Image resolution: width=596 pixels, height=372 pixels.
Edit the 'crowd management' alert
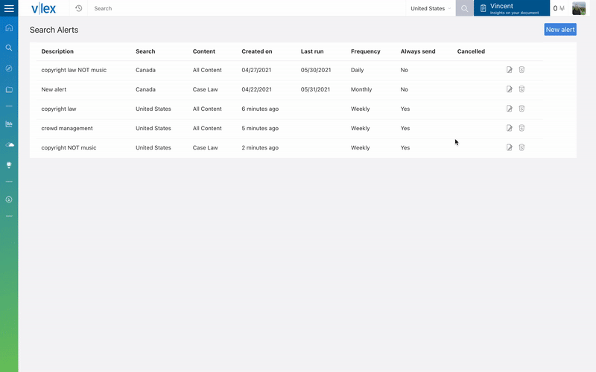[510, 128]
